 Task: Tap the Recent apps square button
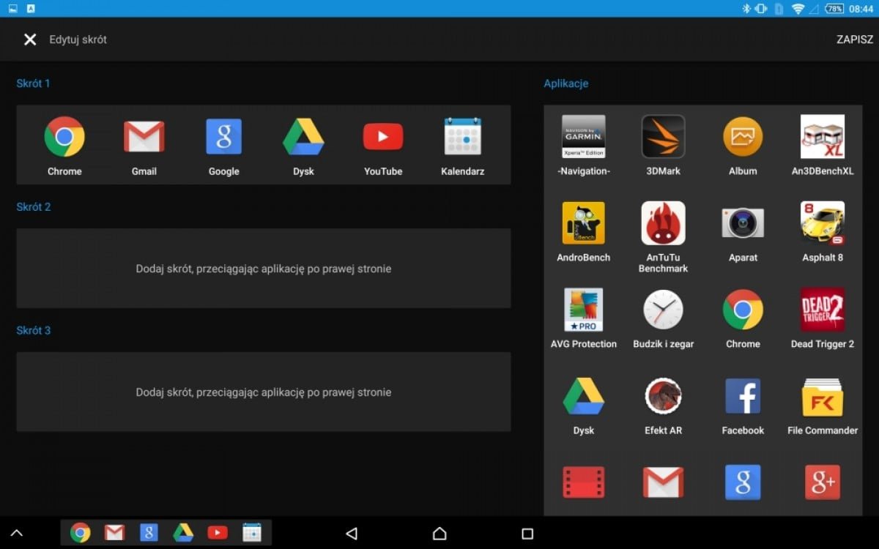pos(527,534)
